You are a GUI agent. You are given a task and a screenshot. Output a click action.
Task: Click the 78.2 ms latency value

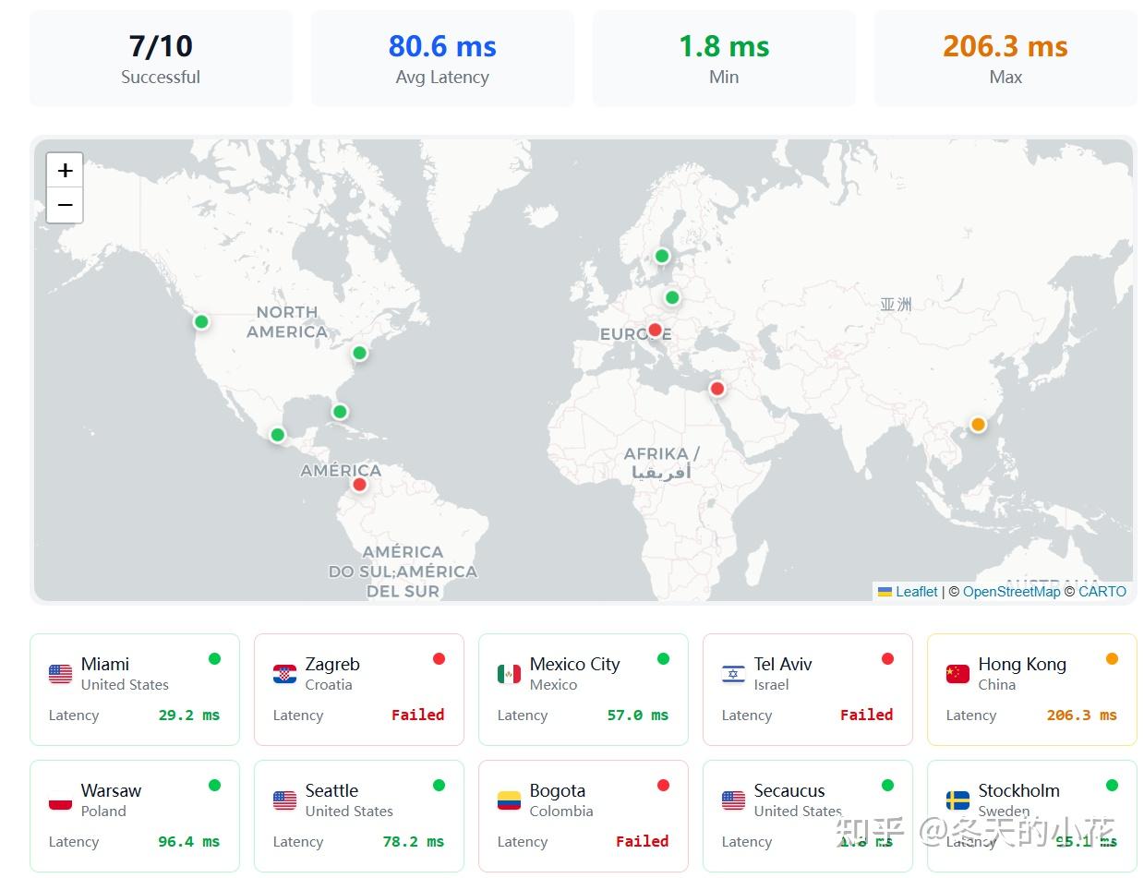pyautogui.click(x=414, y=841)
